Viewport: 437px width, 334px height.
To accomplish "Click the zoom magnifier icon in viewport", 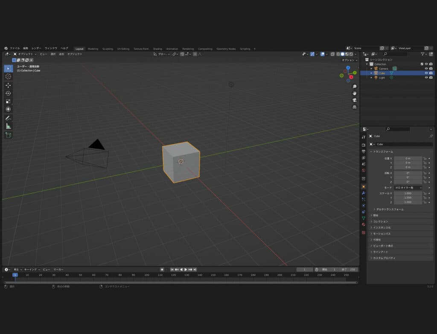I will [355, 87].
